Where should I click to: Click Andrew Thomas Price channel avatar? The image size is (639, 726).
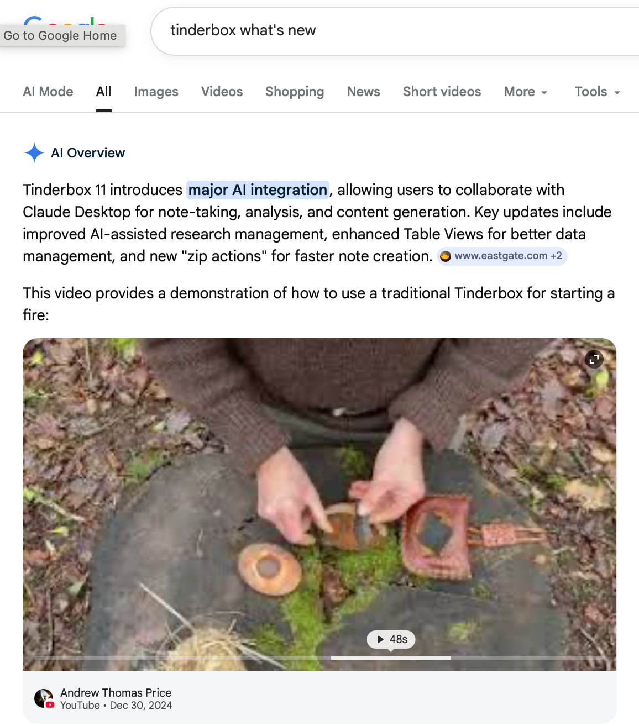(44, 699)
